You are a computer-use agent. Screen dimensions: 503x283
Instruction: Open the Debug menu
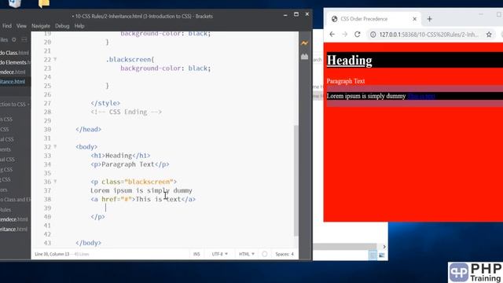tap(62, 26)
